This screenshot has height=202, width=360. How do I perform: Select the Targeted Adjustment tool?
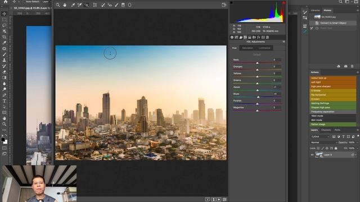click(x=86, y=5)
